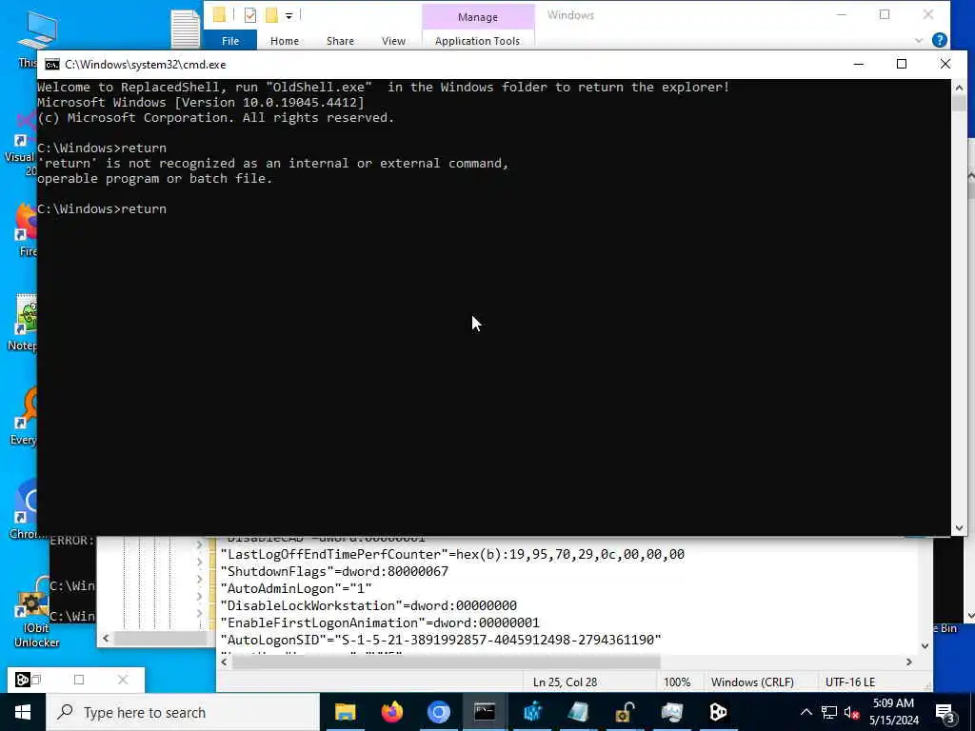
Task: Click cmd scrollbar down arrow
Action: pos(958,527)
